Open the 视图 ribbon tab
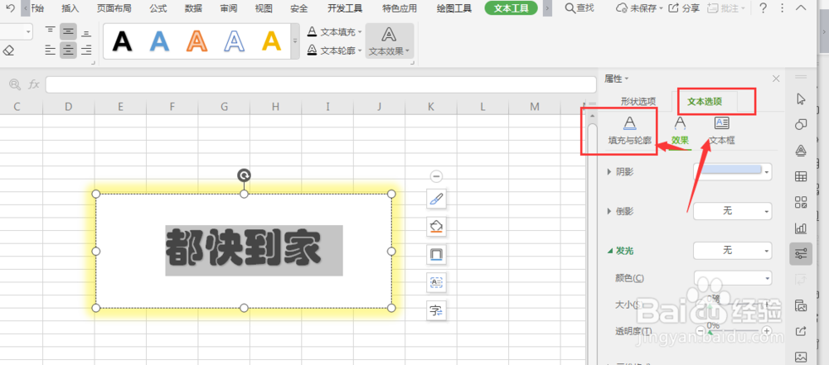 tap(264, 8)
